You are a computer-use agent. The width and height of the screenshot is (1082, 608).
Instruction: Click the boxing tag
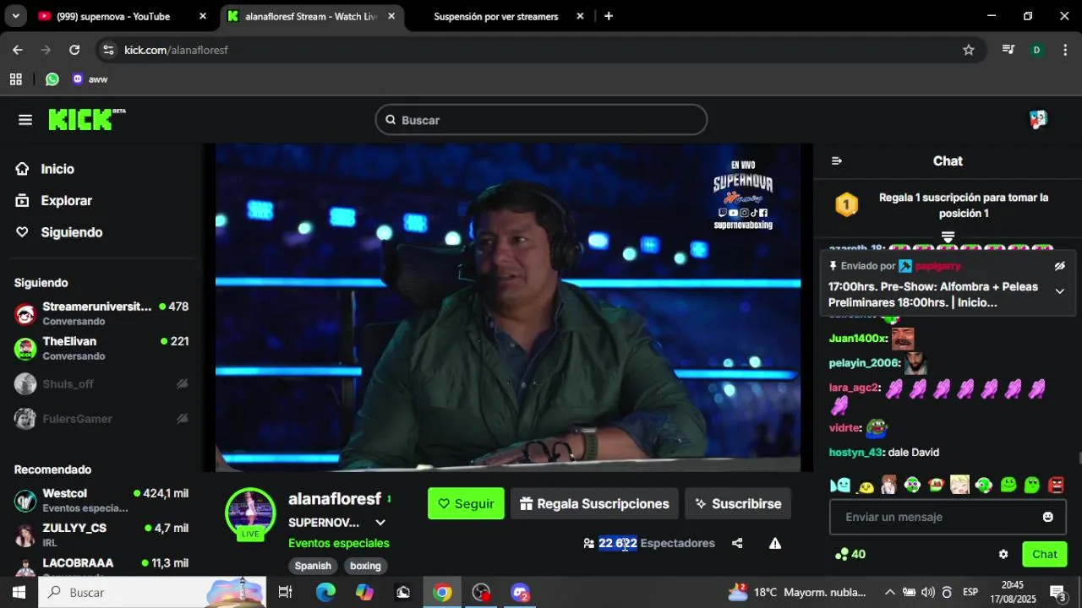[365, 566]
